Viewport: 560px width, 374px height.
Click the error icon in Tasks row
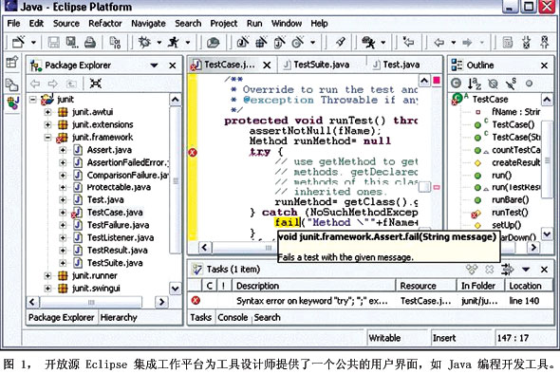pyautogui.click(x=196, y=300)
